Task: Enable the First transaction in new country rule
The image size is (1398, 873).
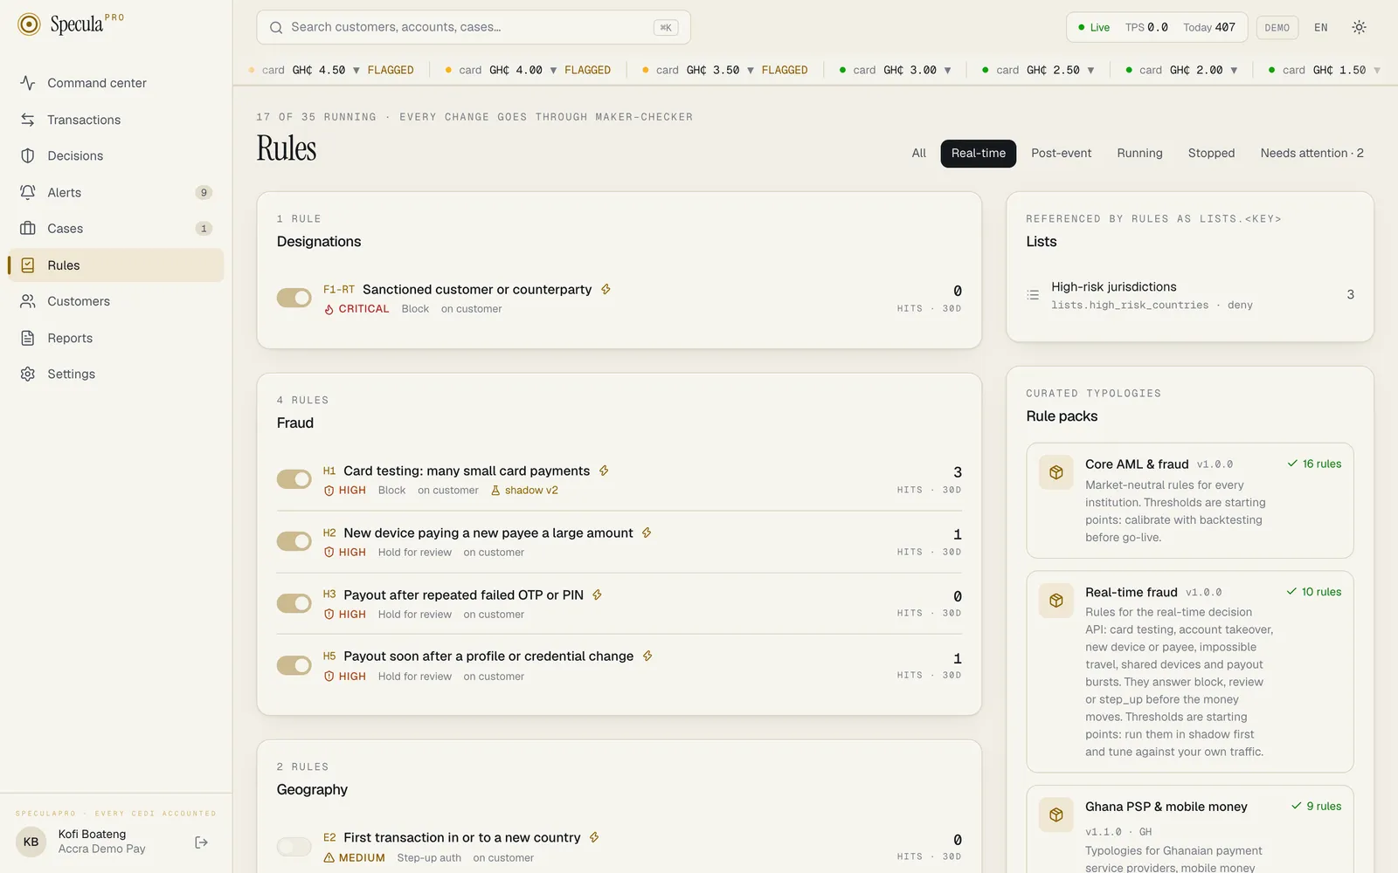Action: pos(294,846)
